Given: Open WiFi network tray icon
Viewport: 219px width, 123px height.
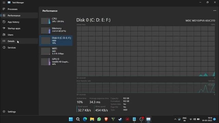Looking at the screenshot, I should 191,119.
